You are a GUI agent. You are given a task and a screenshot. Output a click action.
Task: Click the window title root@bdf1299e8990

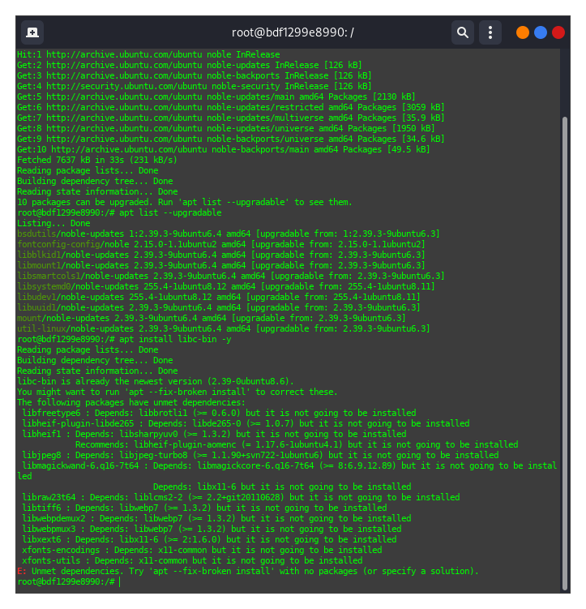click(293, 32)
